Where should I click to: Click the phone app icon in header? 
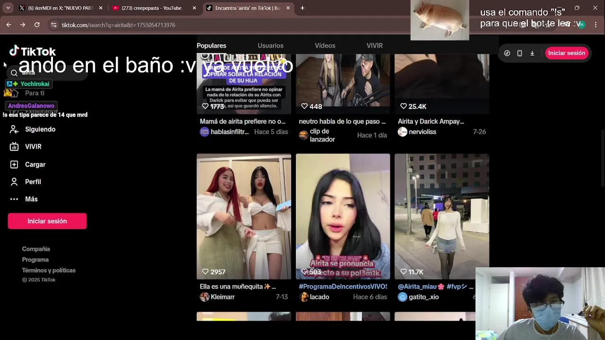(519, 53)
